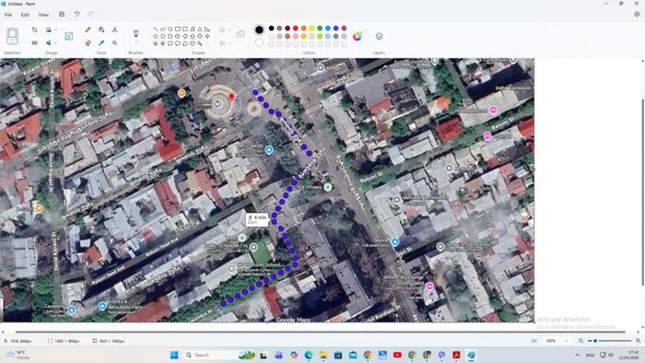Pick the red color swatch
Screen dimensions: 645x363
coord(296,29)
